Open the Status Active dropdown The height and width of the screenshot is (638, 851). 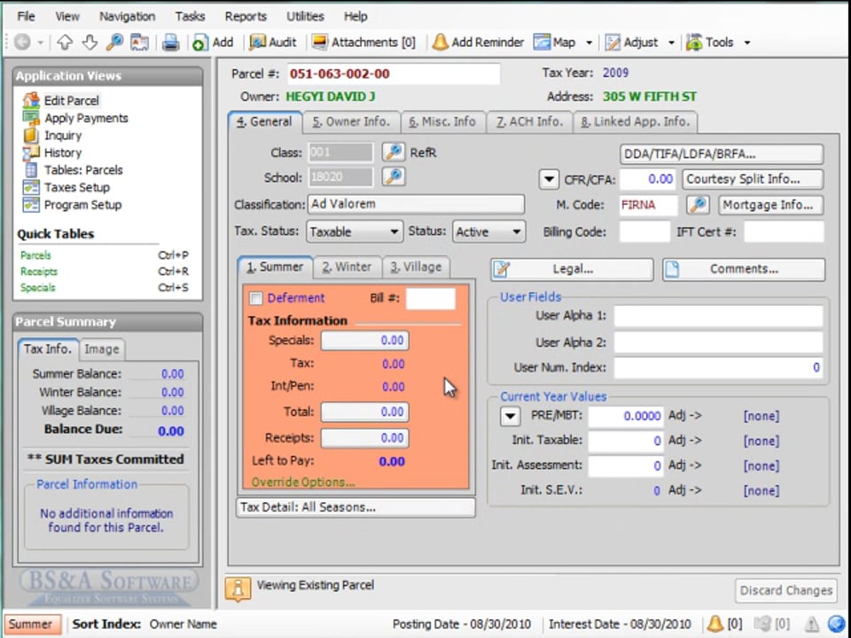coord(489,232)
